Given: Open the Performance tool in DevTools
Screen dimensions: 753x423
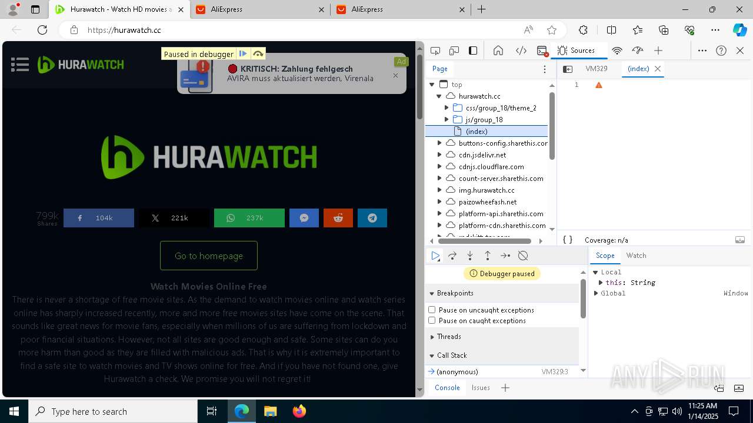Looking at the screenshot, I should tap(638, 51).
